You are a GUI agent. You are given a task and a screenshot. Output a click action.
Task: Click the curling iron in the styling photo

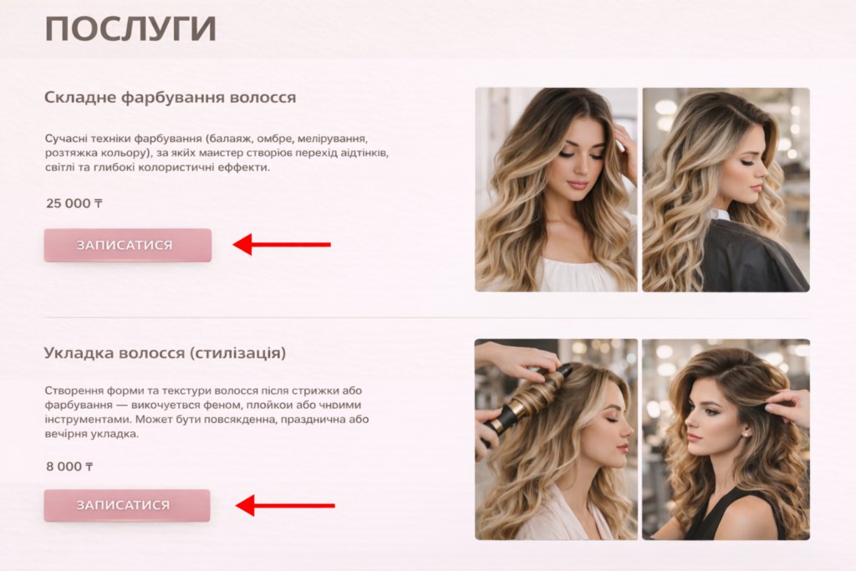click(527, 399)
